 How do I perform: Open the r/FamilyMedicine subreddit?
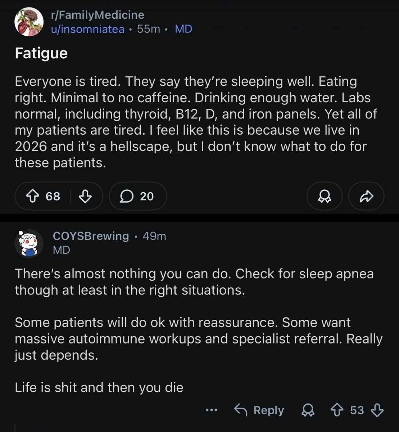pos(98,15)
